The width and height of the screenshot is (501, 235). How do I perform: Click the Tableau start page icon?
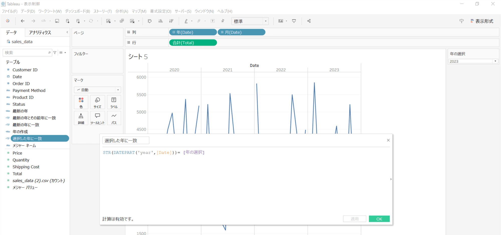click(x=8, y=21)
